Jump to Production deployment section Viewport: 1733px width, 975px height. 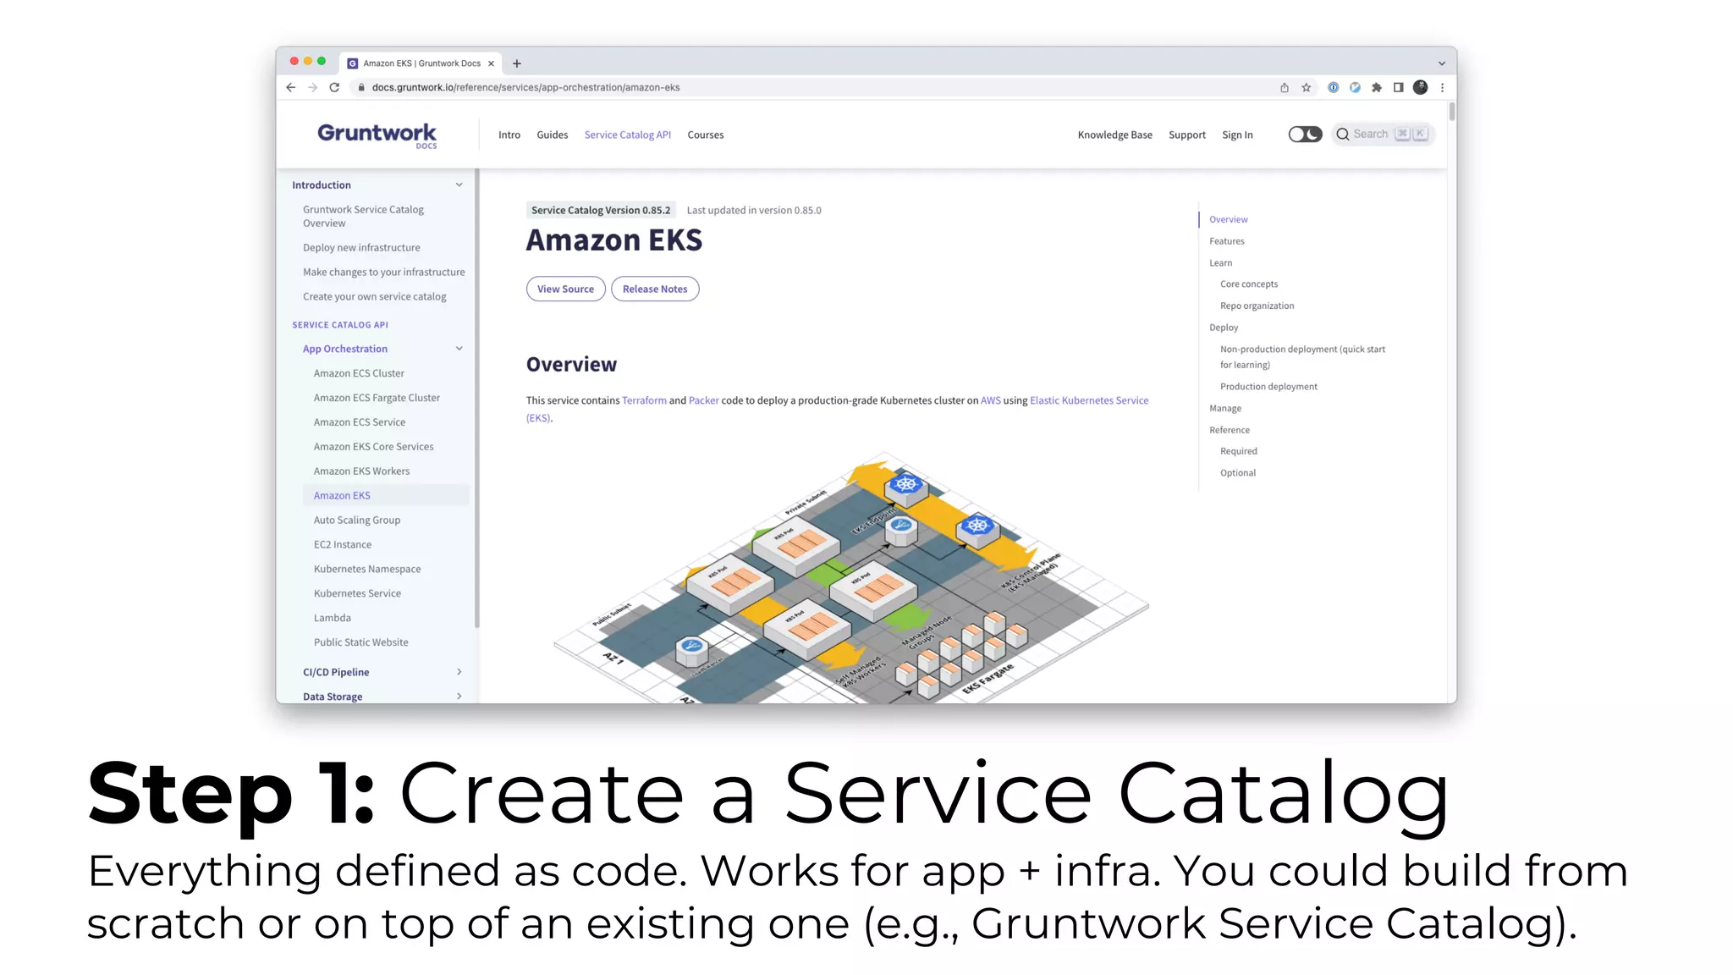click(x=1268, y=387)
